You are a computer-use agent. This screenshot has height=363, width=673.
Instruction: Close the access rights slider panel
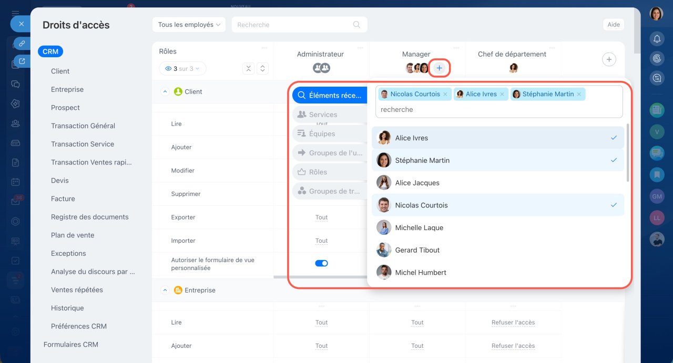(x=21, y=24)
